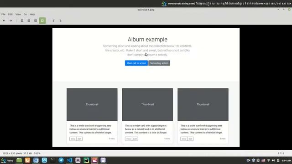
Task: Open Visual Studio Code from the taskbar
Action: pyautogui.click(x=69, y=160)
